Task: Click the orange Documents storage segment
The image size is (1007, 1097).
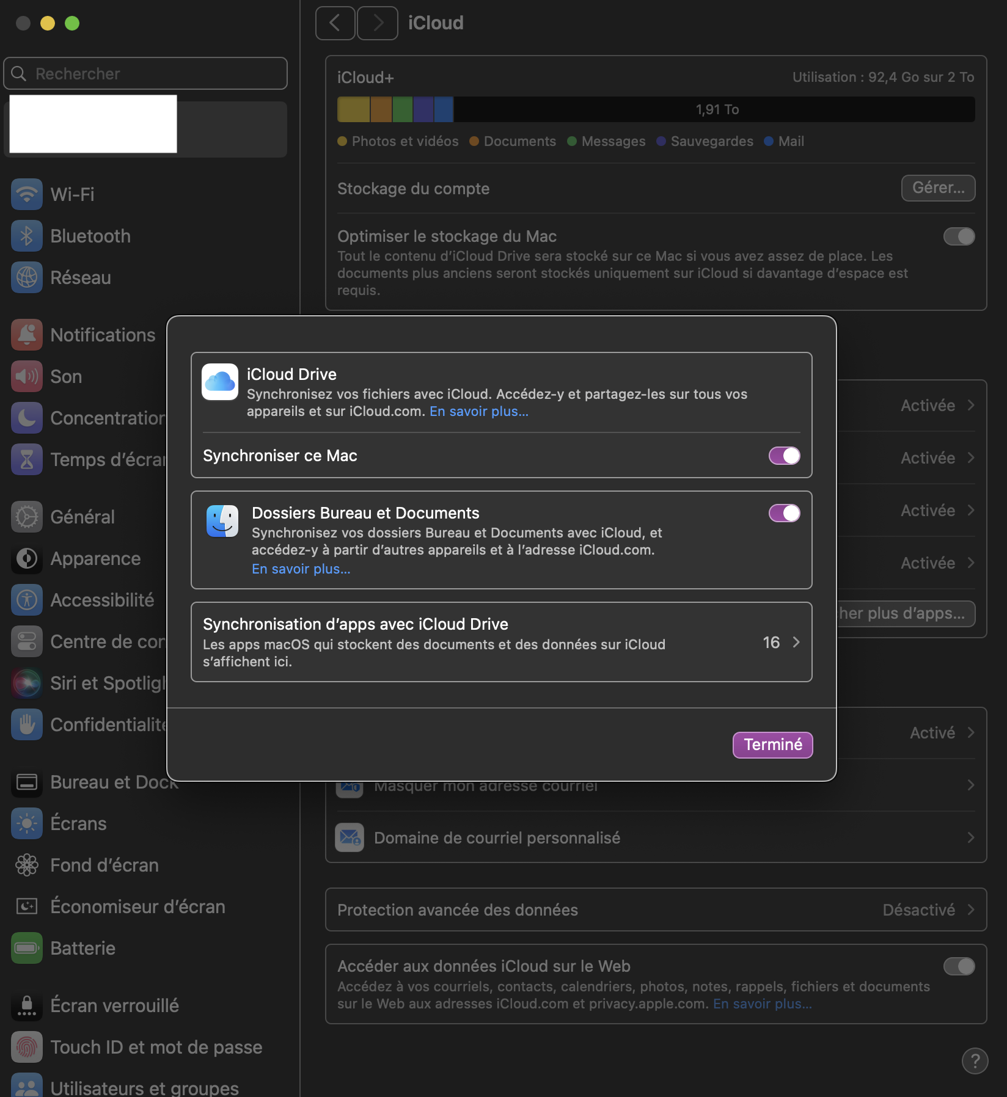Action: tap(381, 109)
